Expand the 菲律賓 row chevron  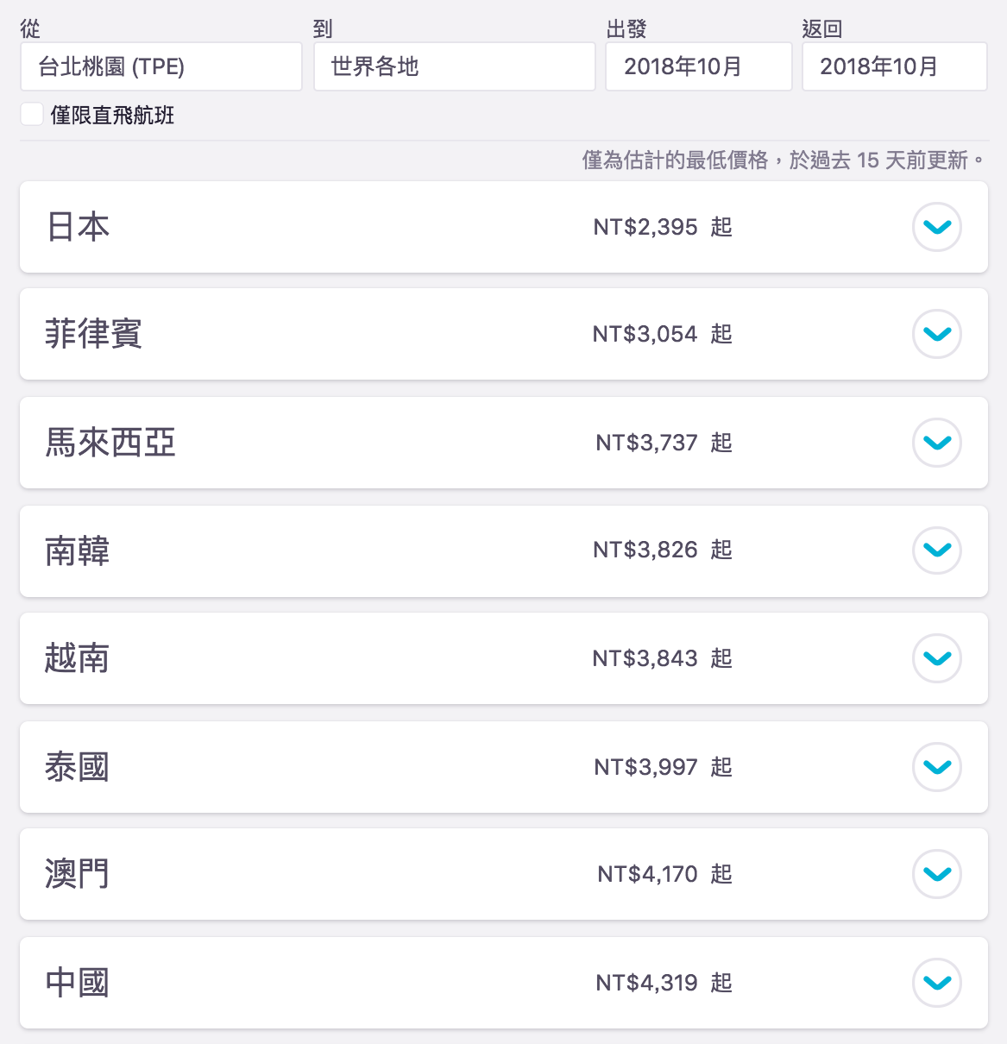tap(936, 334)
